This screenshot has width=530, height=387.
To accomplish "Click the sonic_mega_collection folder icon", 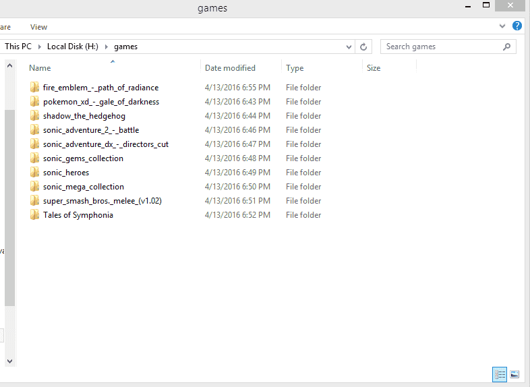I will pyautogui.click(x=34, y=187).
